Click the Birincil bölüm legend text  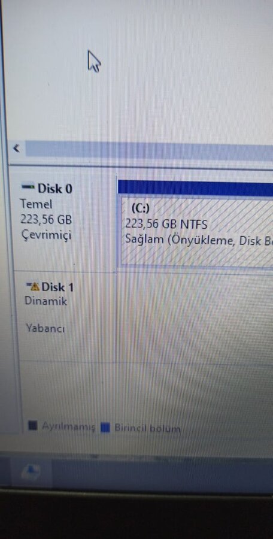pos(147,429)
